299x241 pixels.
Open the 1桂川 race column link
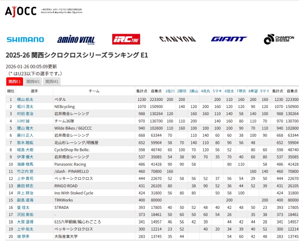coord(170,91)
